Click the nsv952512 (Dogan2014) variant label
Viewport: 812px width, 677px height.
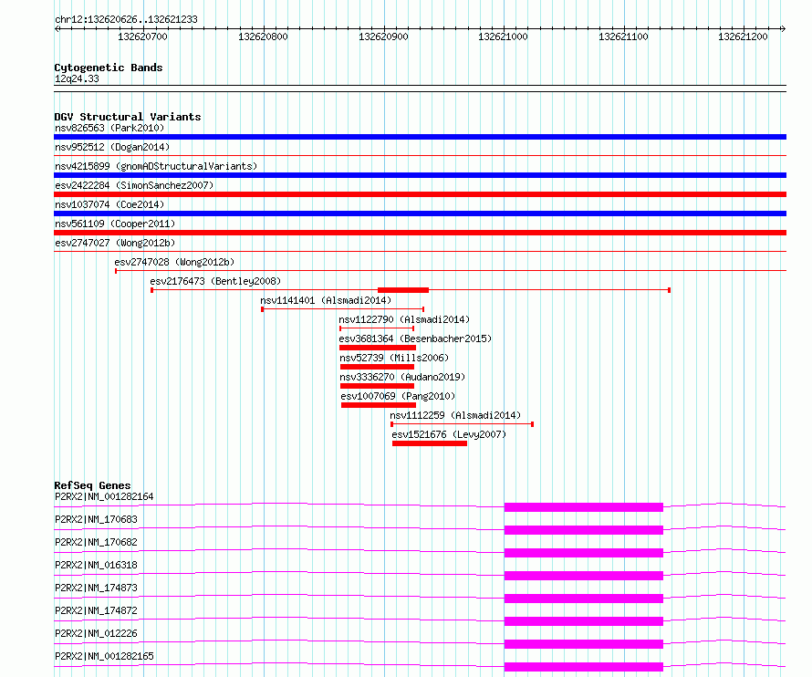(112, 147)
